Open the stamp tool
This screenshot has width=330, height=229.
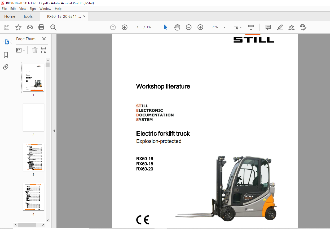coord(303,27)
